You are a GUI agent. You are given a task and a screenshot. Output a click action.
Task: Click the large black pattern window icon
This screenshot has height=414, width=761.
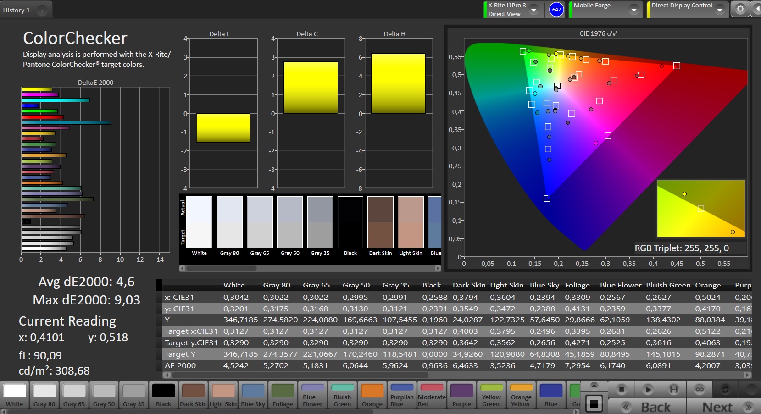tap(594, 403)
